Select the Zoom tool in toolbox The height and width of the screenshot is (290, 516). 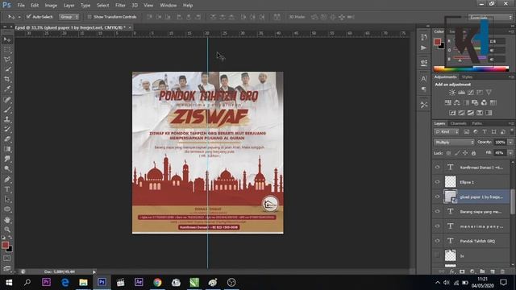point(7,230)
